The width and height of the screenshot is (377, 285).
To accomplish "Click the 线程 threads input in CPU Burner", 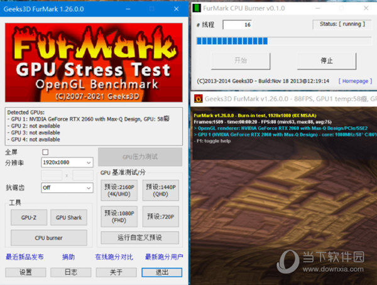I will click(238, 24).
